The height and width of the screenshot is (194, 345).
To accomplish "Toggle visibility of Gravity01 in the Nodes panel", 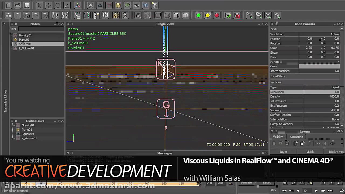I will pos(15,35).
